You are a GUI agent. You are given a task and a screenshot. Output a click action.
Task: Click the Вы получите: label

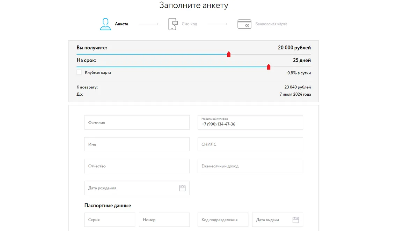coord(92,48)
